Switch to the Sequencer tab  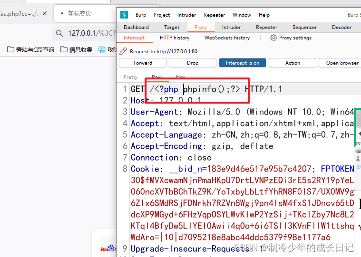(x=304, y=27)
